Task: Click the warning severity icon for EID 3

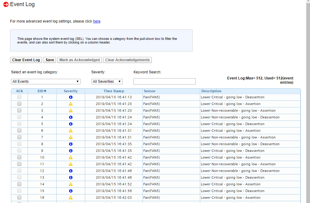Action: click(71, 110)
